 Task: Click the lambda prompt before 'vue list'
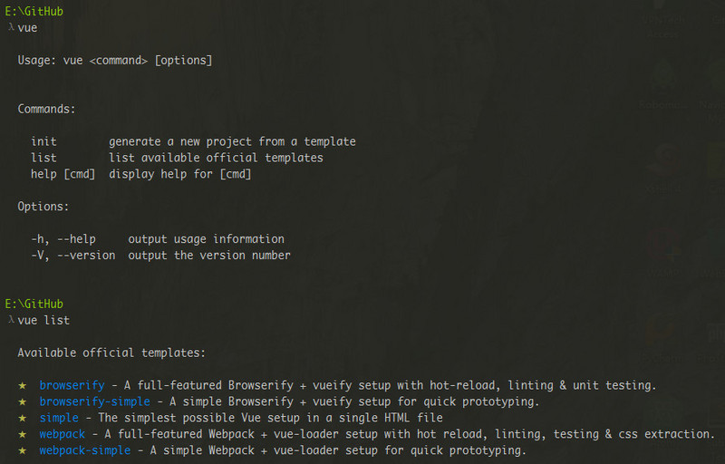pyautogui.click(x=10, y=320)
